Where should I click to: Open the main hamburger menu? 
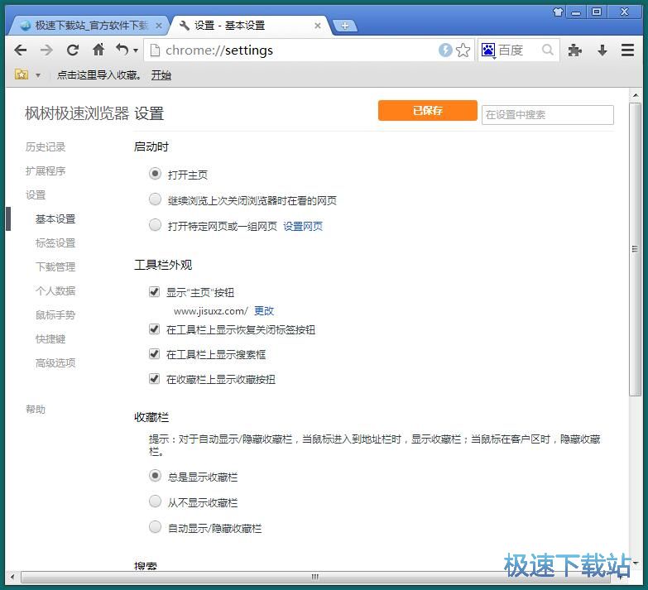click(628, 50)
